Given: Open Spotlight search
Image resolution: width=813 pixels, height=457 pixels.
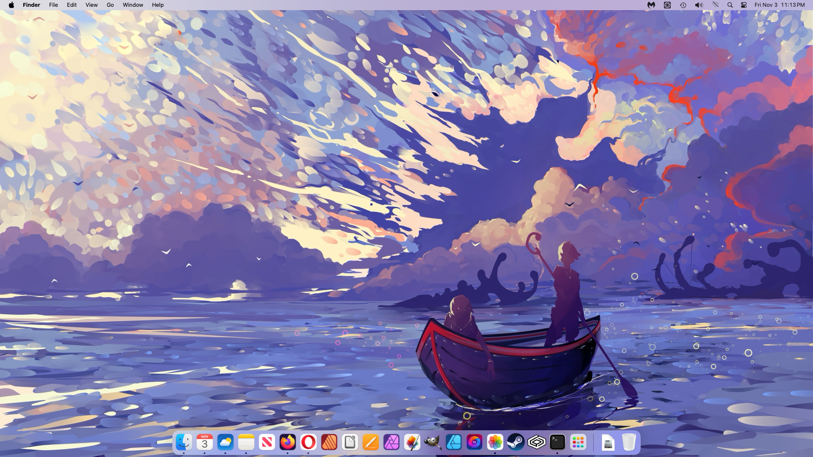Looking at the screenshot, I should (730, 5).
